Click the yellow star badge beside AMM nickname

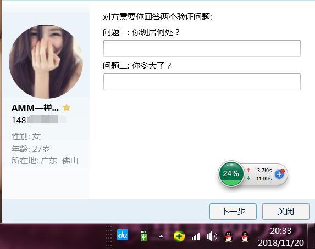67,108
